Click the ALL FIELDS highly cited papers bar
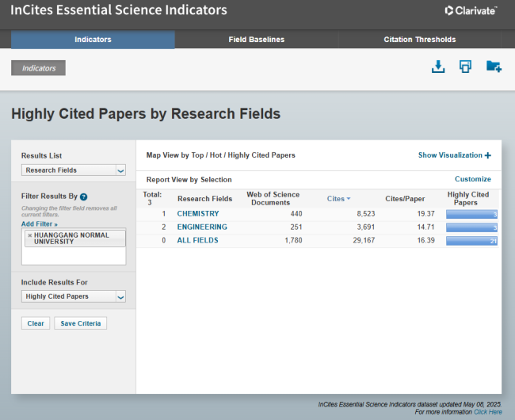This screenshot has width=515, height=420. (x=471, y=240)
